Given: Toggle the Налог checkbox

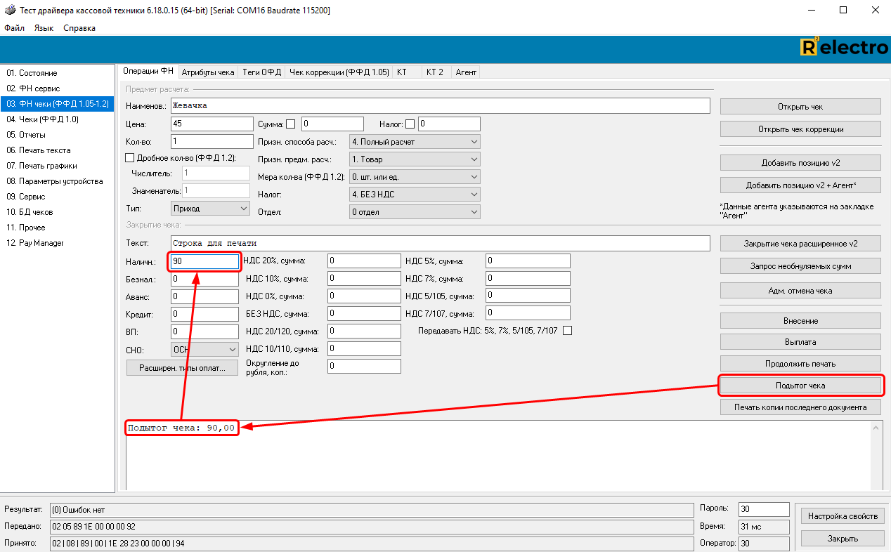Looking at the screenshot, I should (410, 124).
